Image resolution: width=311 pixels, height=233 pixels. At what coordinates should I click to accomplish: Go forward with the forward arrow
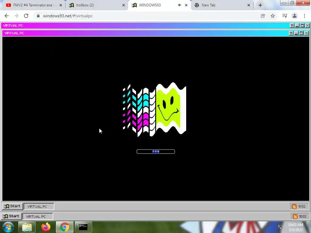(16, 16)
